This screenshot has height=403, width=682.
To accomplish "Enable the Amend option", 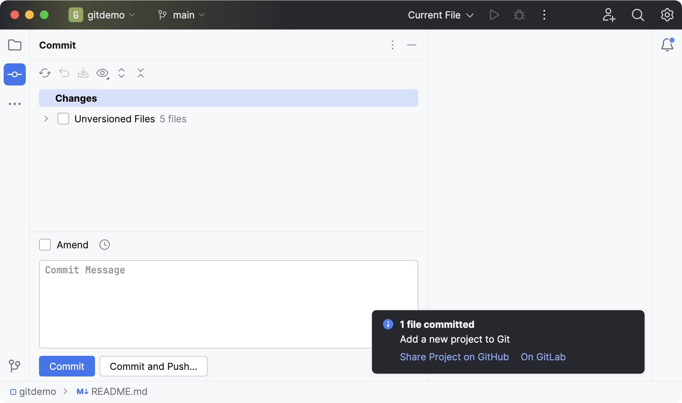I will (45, 245).
